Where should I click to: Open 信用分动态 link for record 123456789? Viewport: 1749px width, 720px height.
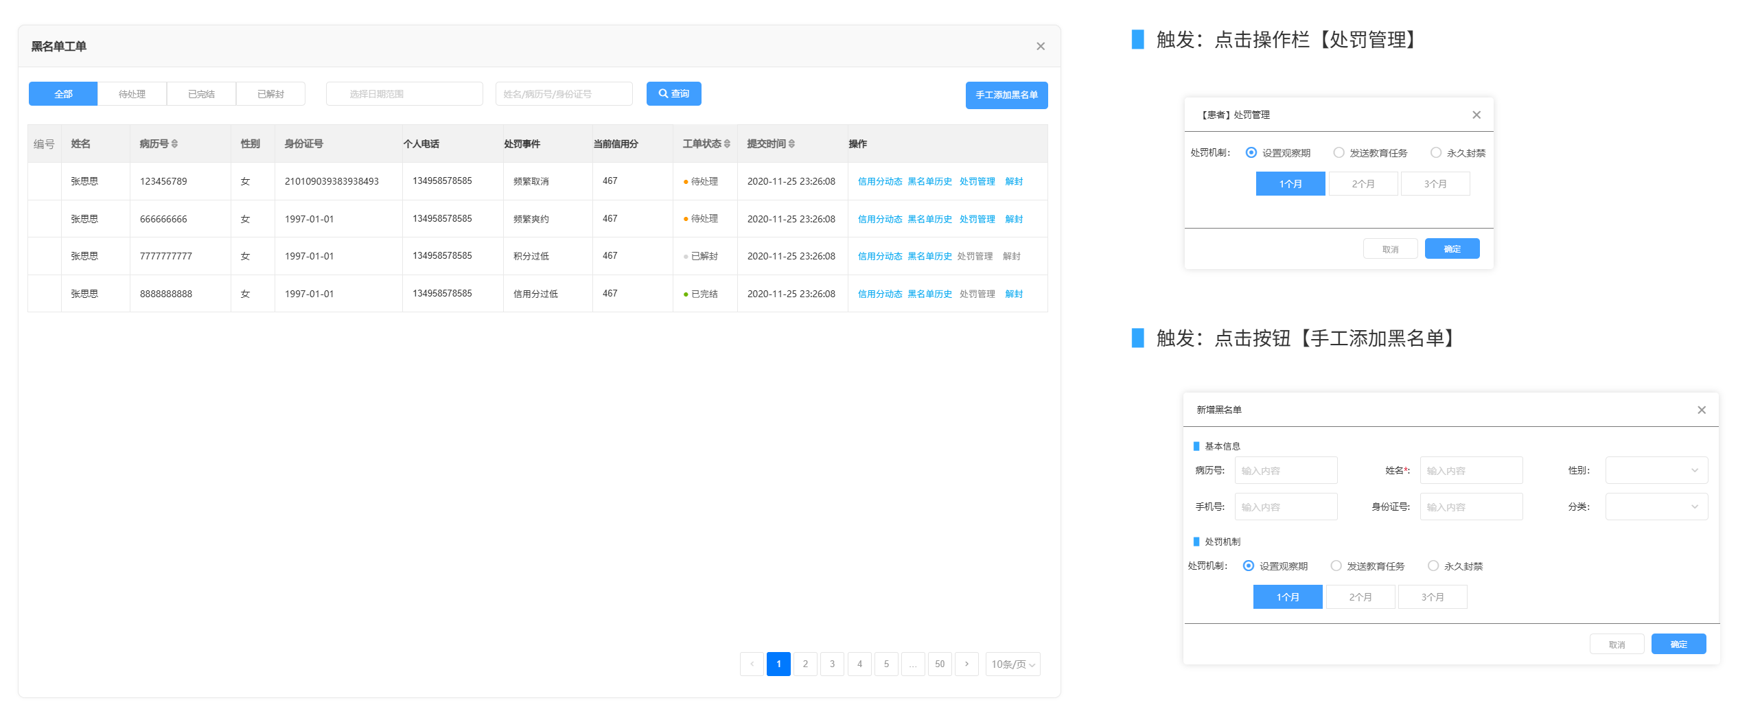[x=879, y=182]
